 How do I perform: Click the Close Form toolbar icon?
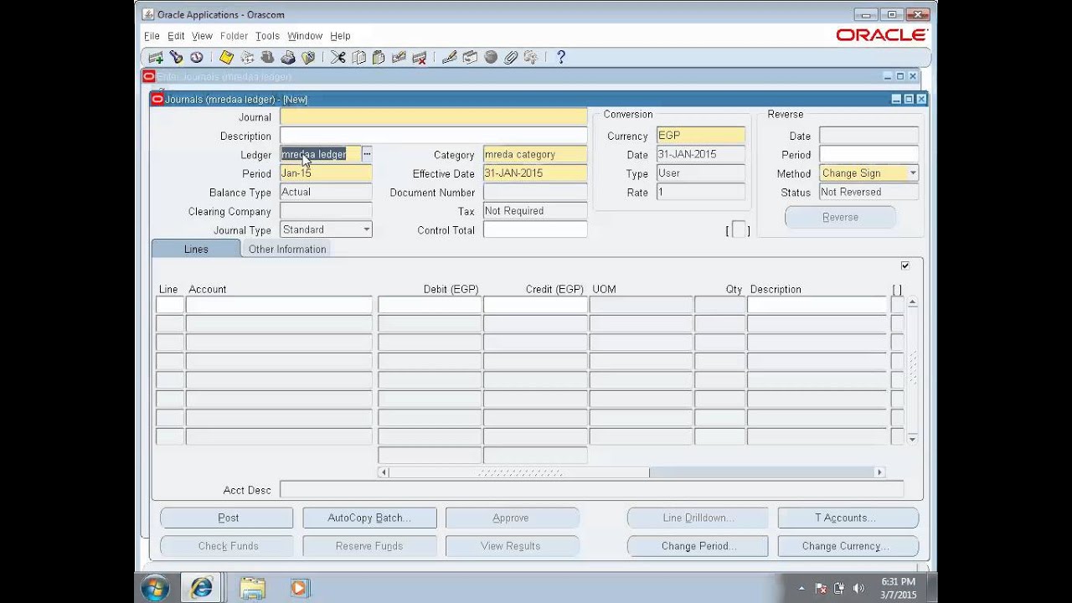click(308, 57)
